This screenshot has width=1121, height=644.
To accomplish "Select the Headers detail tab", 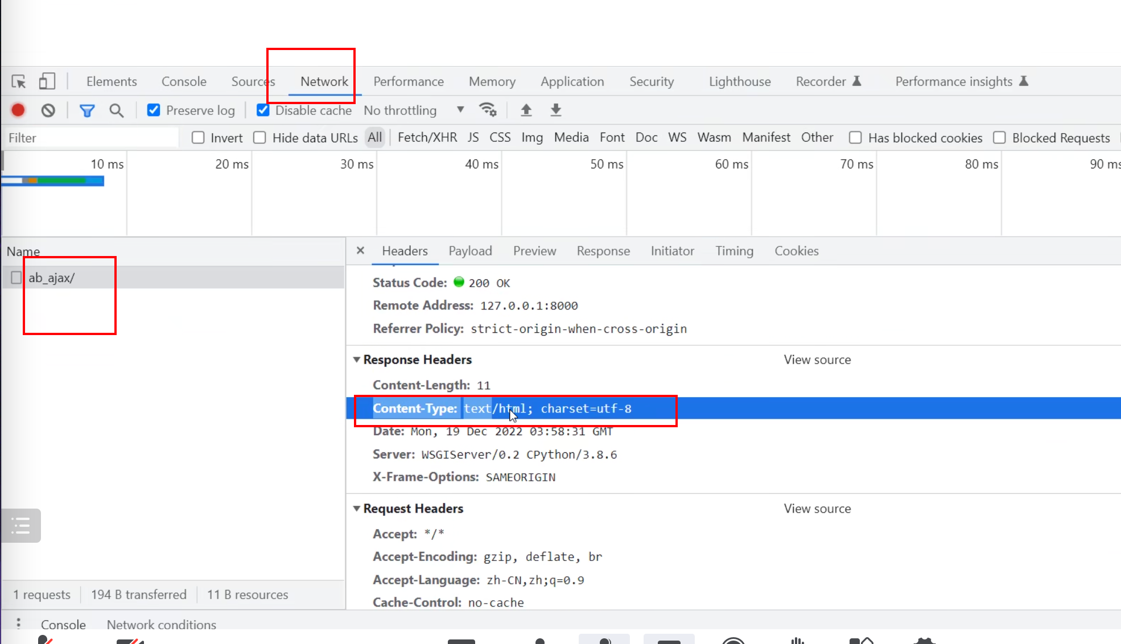I will (x=405, y=251).
